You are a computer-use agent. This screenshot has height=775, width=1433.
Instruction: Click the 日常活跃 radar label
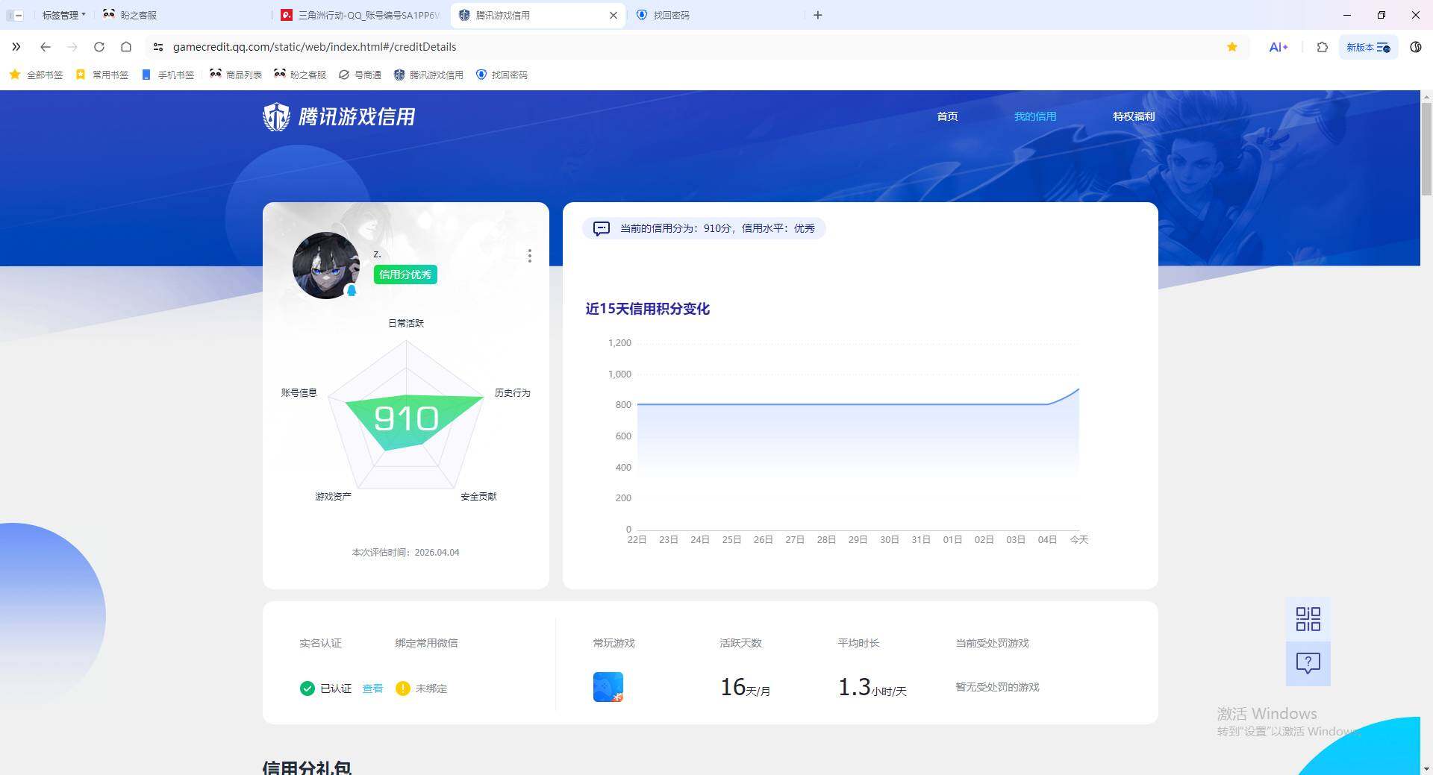coord(406,323)
